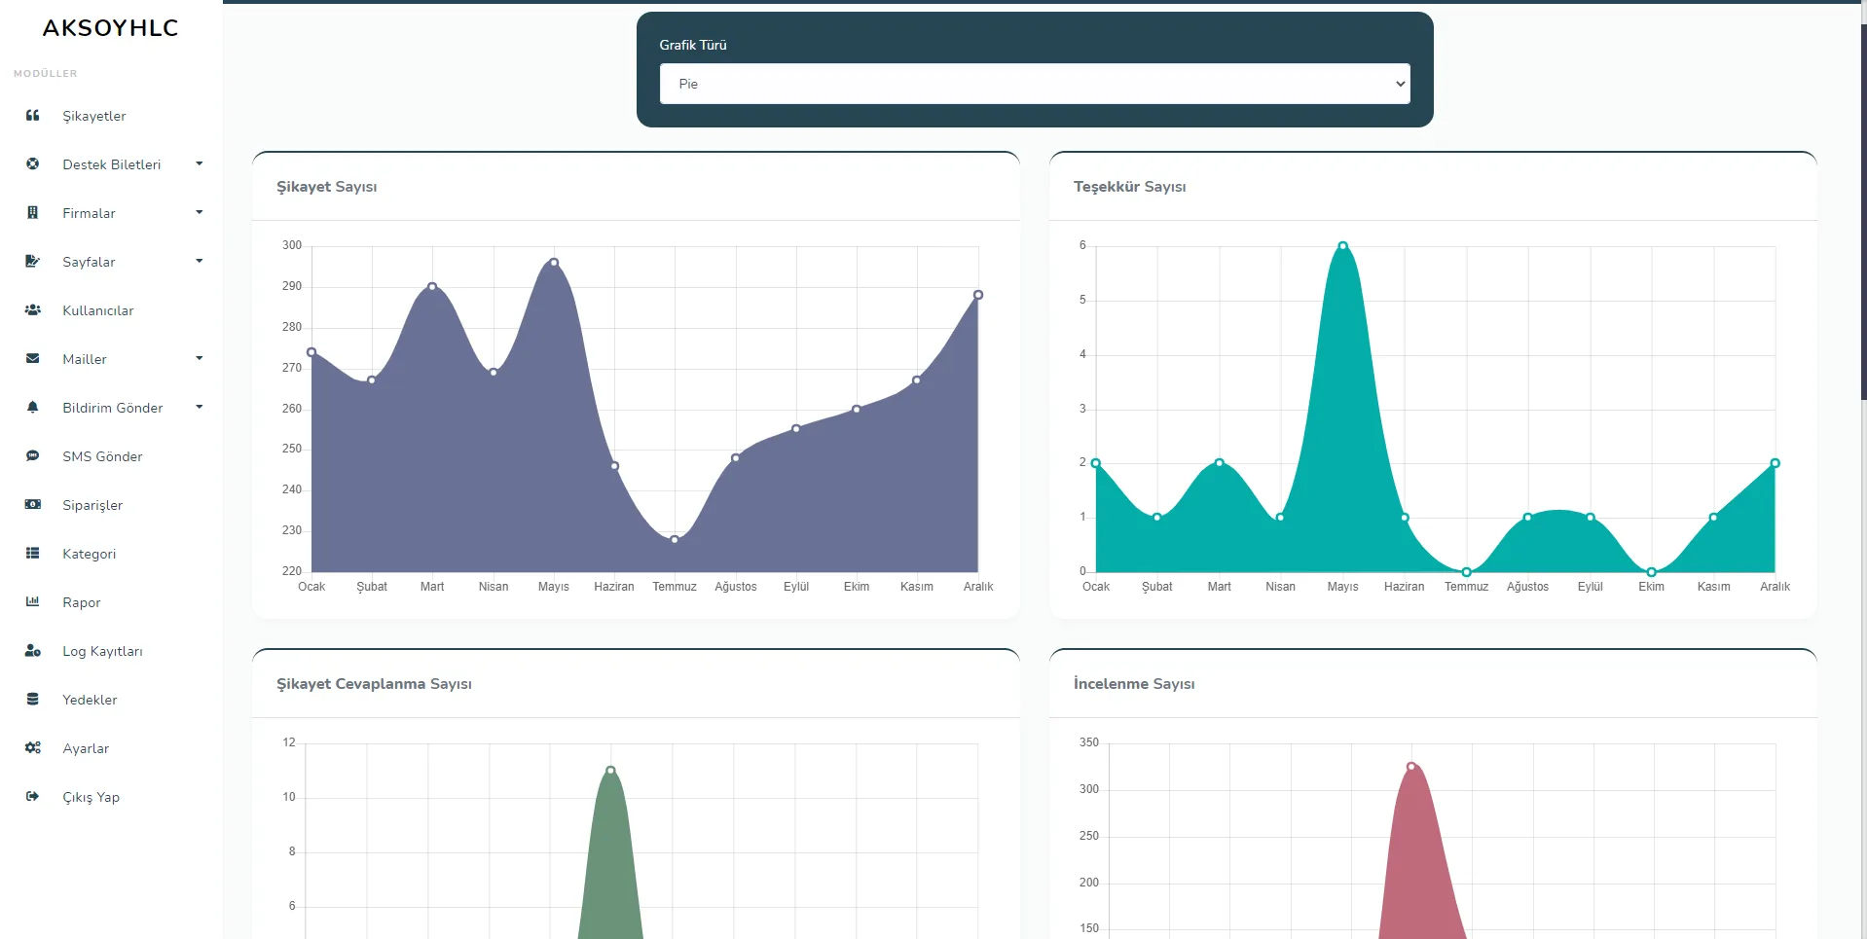Click the Şikayetler quote icon
This screenshot has width=1867, height=939.
(x=33, y=116)
